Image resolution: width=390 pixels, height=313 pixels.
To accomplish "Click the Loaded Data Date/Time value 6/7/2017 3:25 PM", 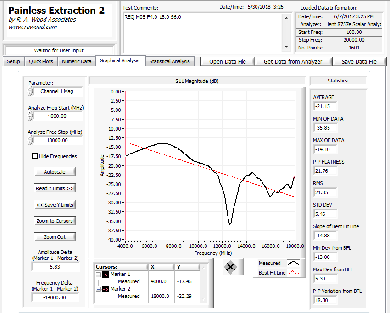I will [x=354, y=16].
